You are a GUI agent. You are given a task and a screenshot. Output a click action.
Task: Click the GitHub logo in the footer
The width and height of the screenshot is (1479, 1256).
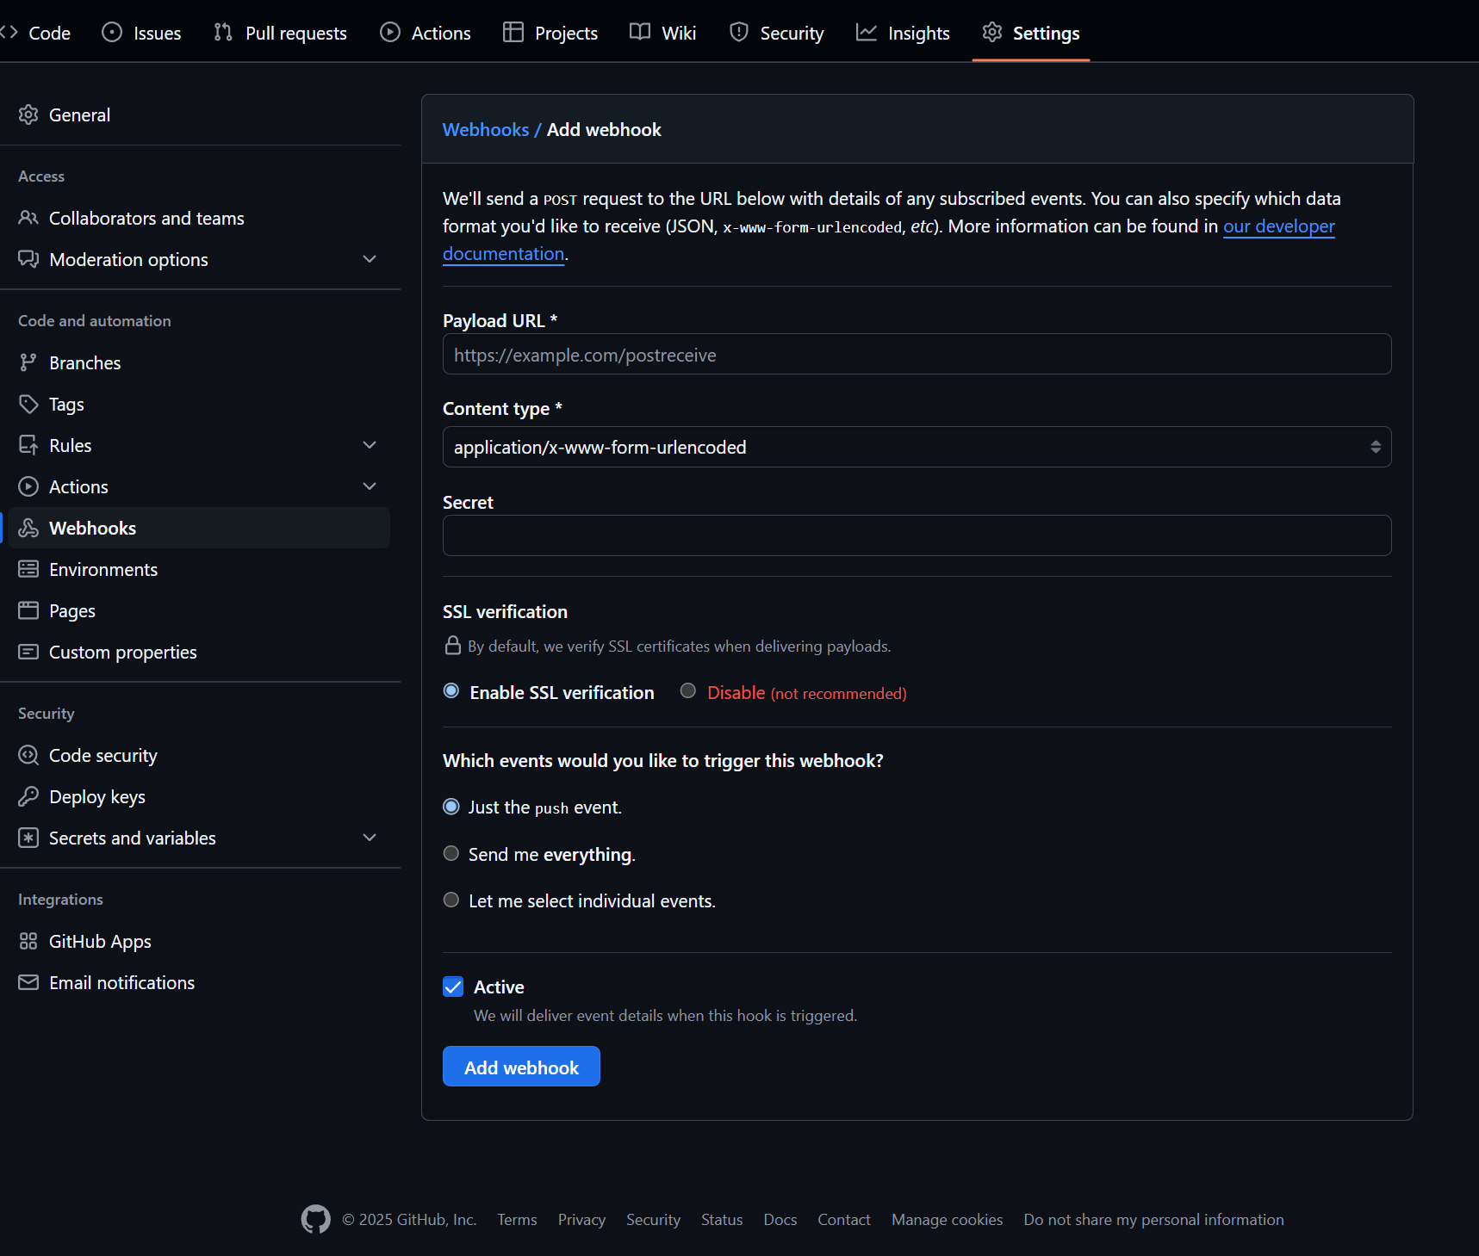click(315, 1219)
